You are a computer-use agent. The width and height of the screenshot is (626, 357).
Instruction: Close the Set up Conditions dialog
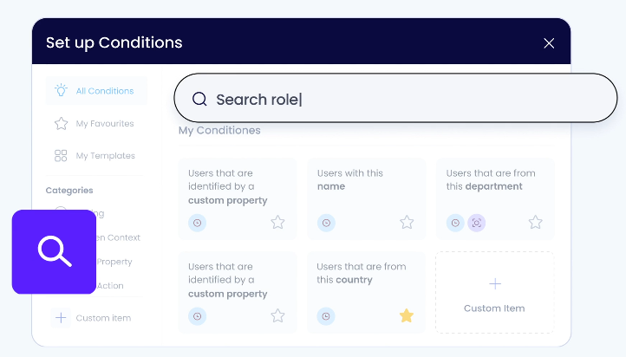coord(549,43)
